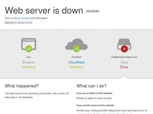153x114 pixels.
Task: Click the What can I do? heading
Action: 91,86
